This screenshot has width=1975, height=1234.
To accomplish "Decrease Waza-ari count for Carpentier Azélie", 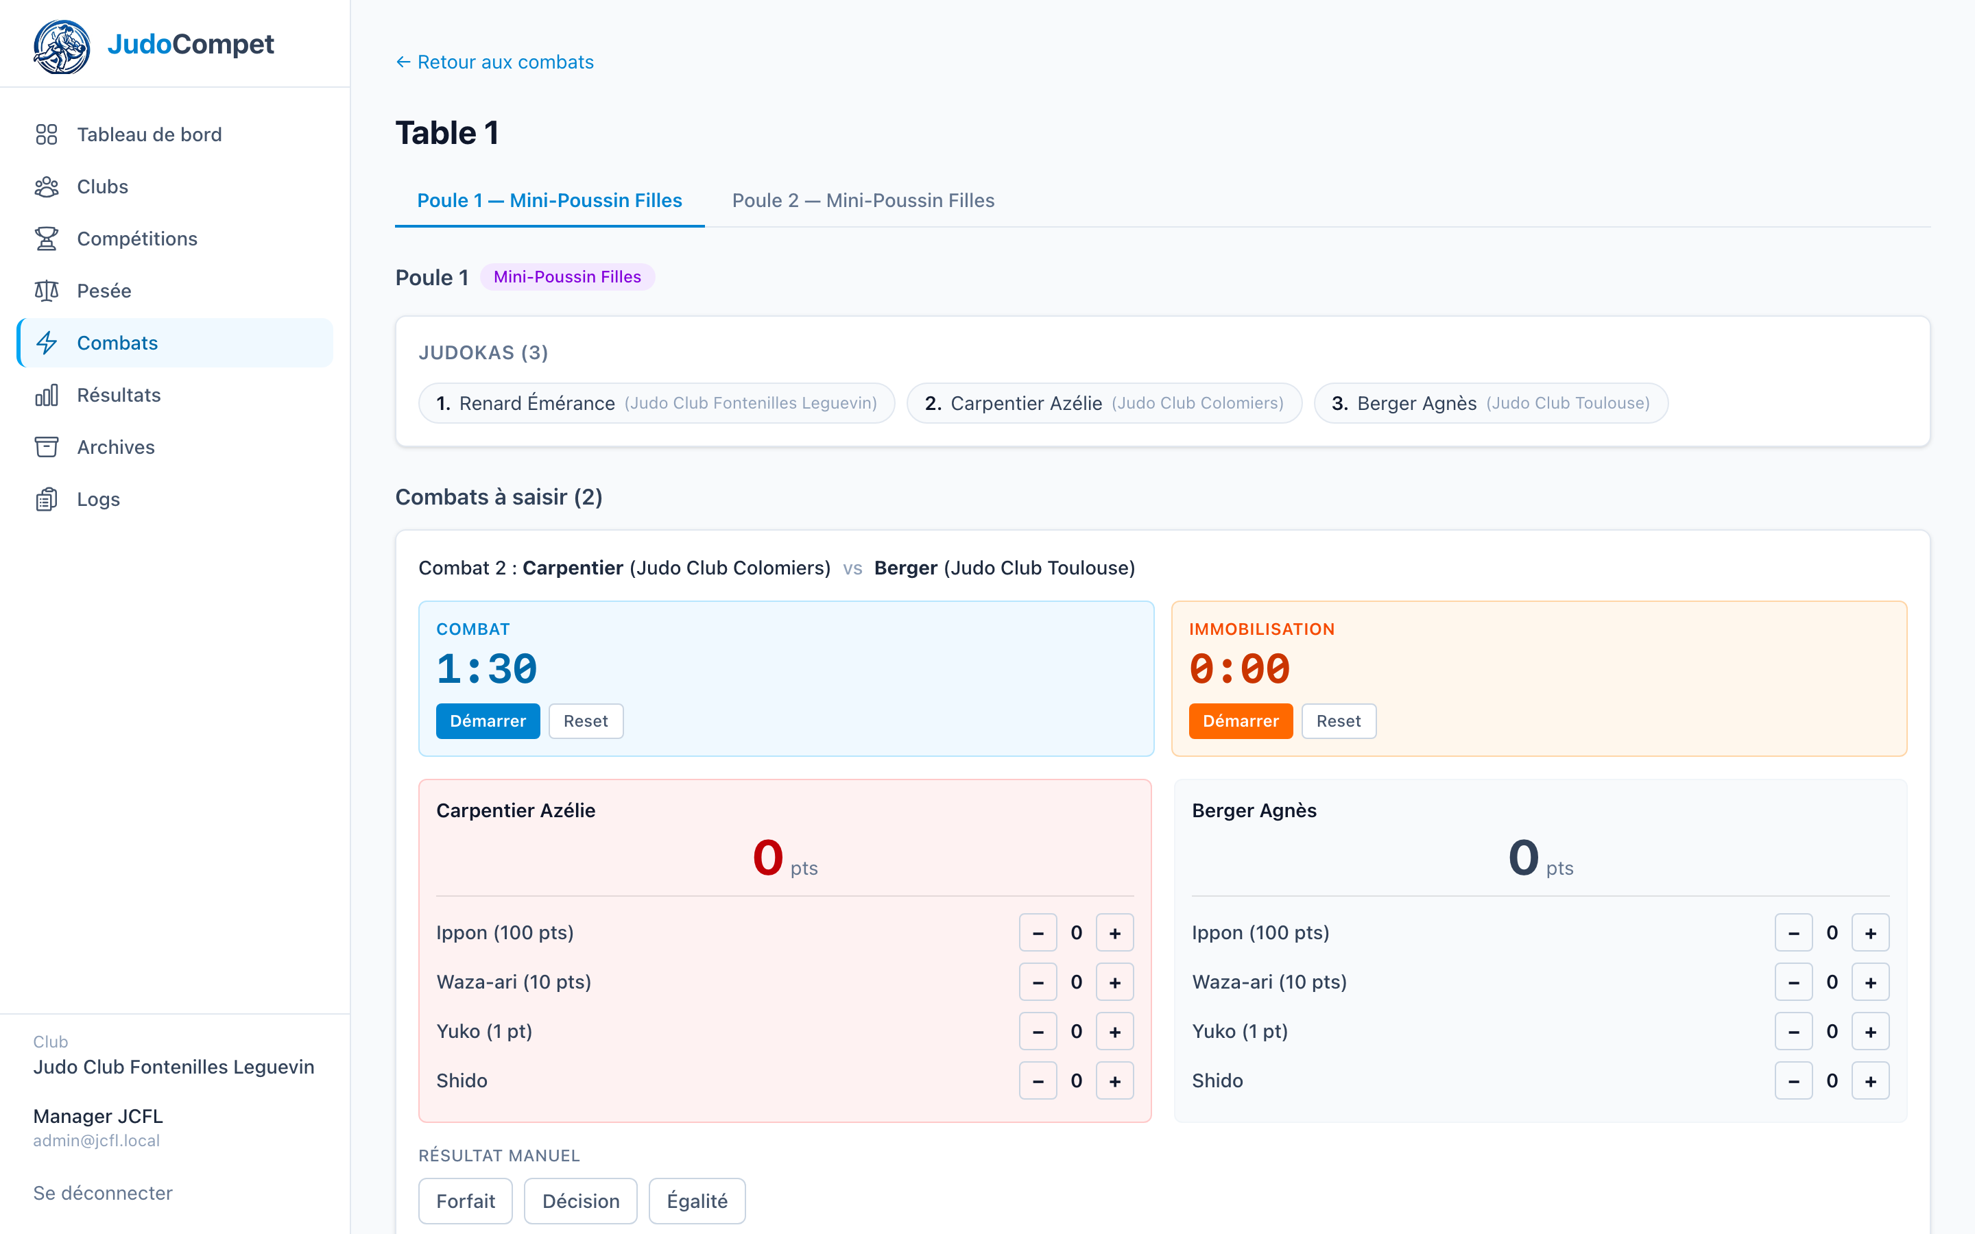I will pos(1038,982).
